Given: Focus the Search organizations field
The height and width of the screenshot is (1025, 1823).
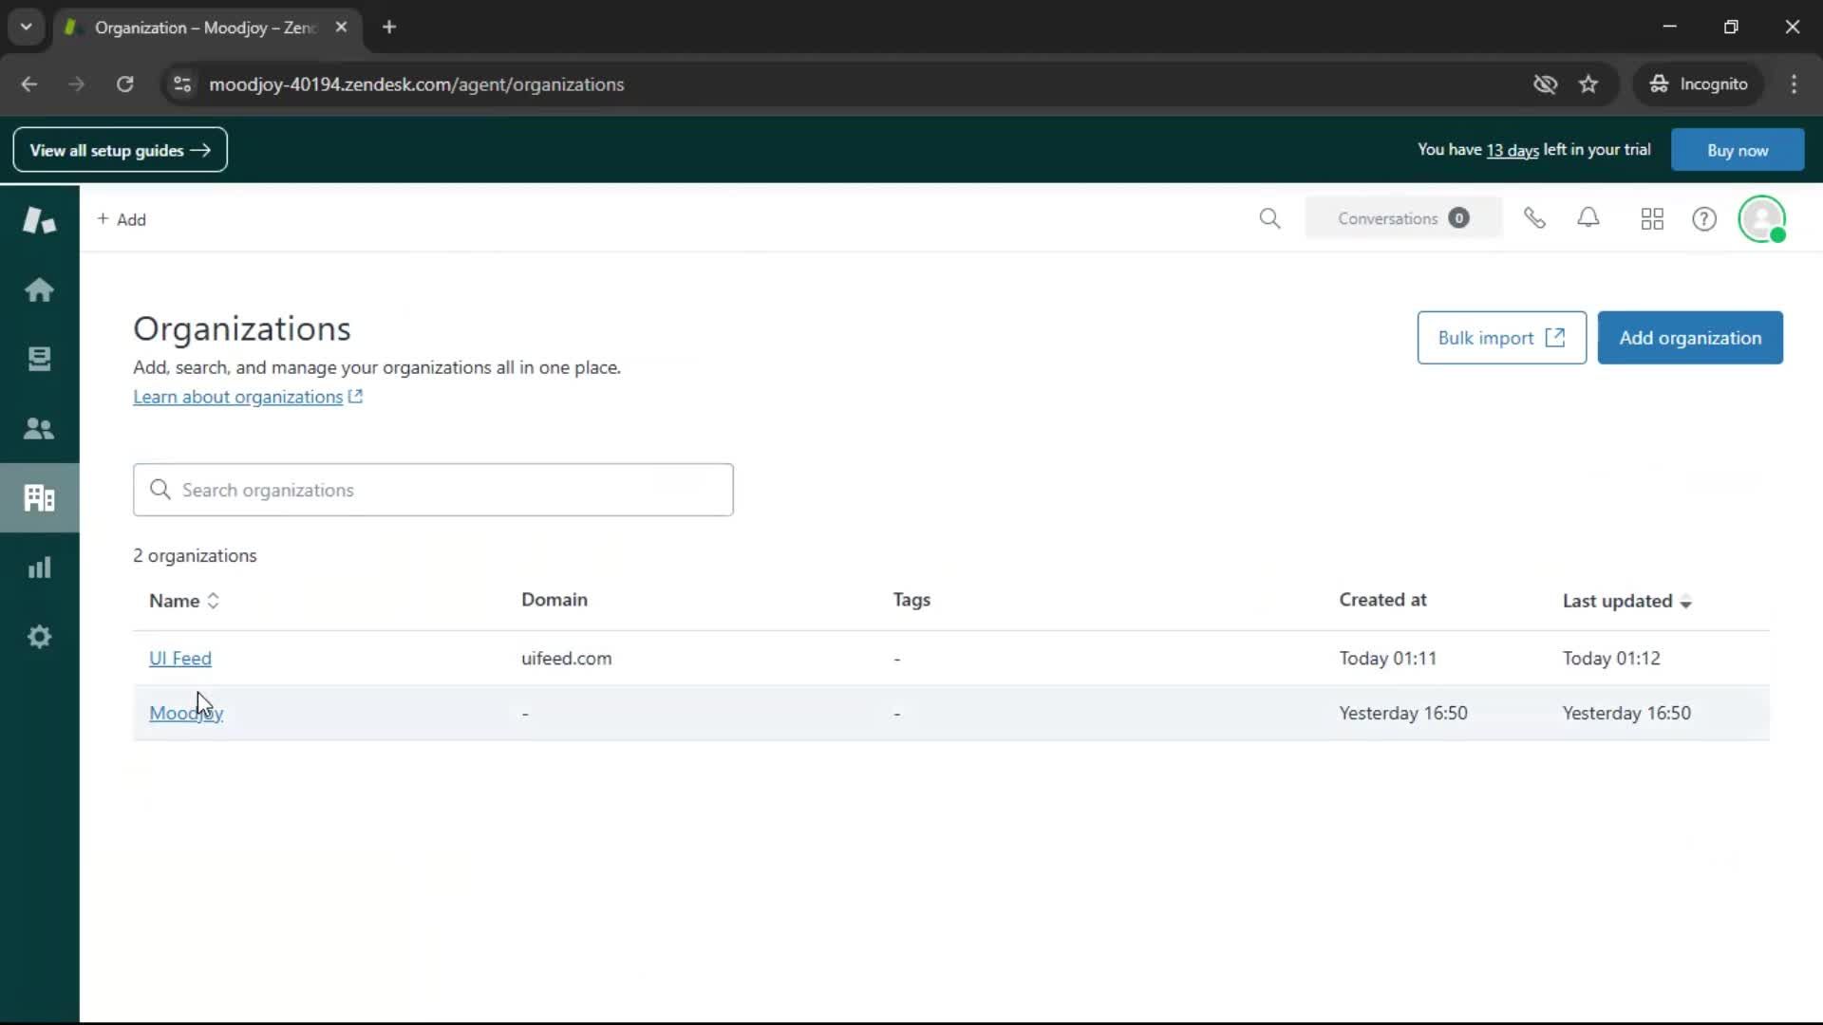Looking at the screenshot, I should tap(433, 490).
